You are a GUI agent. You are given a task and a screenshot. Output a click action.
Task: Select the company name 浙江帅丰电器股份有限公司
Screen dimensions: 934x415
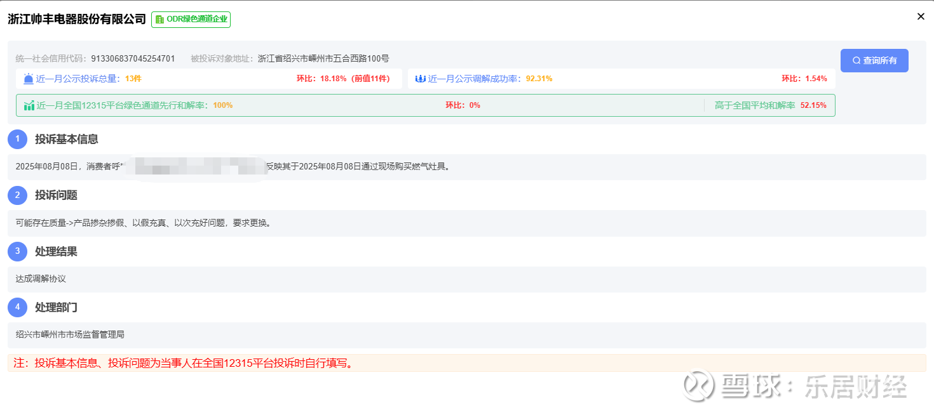coord(77,19)
